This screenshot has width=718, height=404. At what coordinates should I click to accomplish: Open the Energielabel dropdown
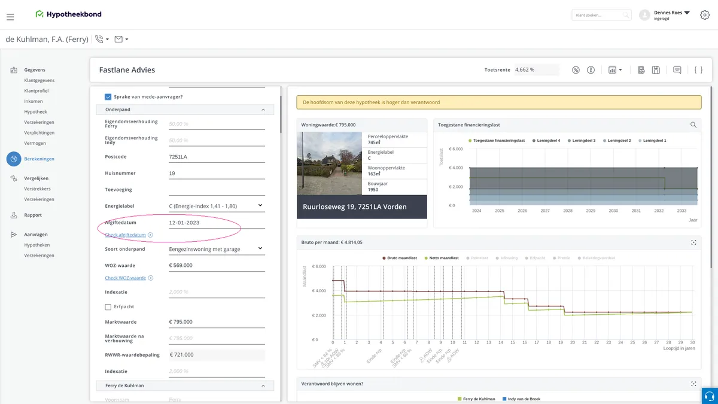(216, 206)
